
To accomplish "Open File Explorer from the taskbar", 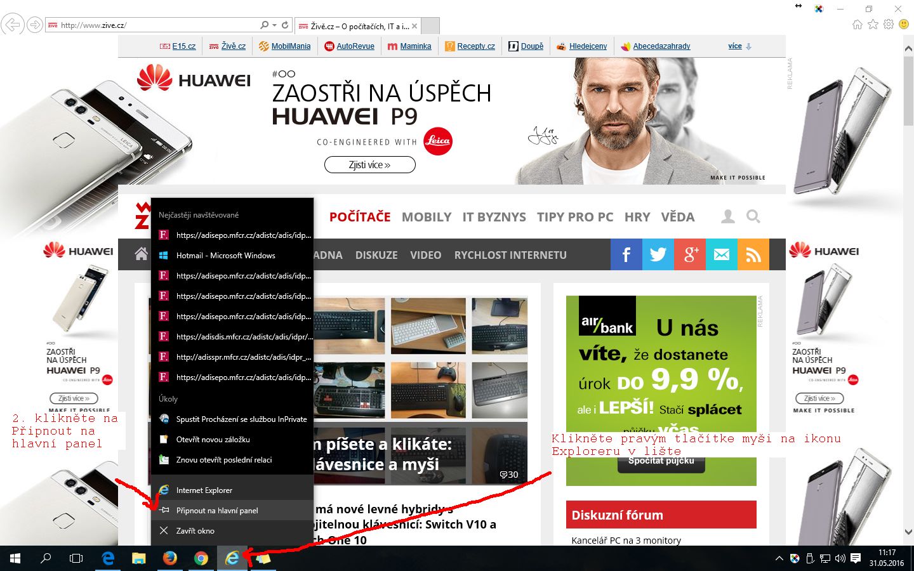I will pos(138,558).
